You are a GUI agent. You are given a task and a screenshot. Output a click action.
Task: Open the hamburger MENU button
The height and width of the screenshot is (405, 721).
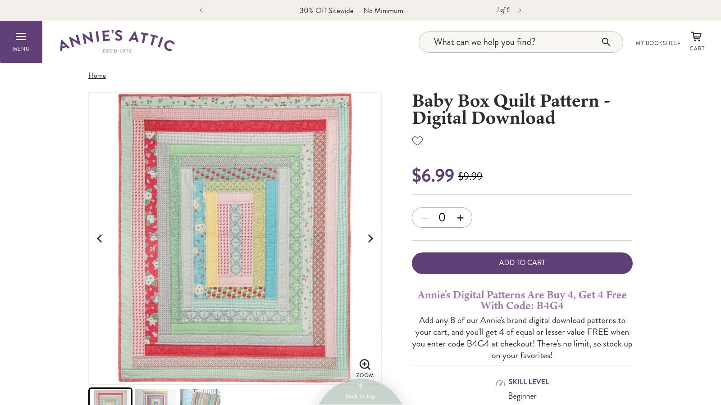tap(21, 42)
